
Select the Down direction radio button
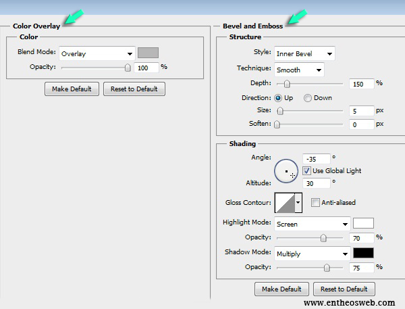click(x=308, y=98)
